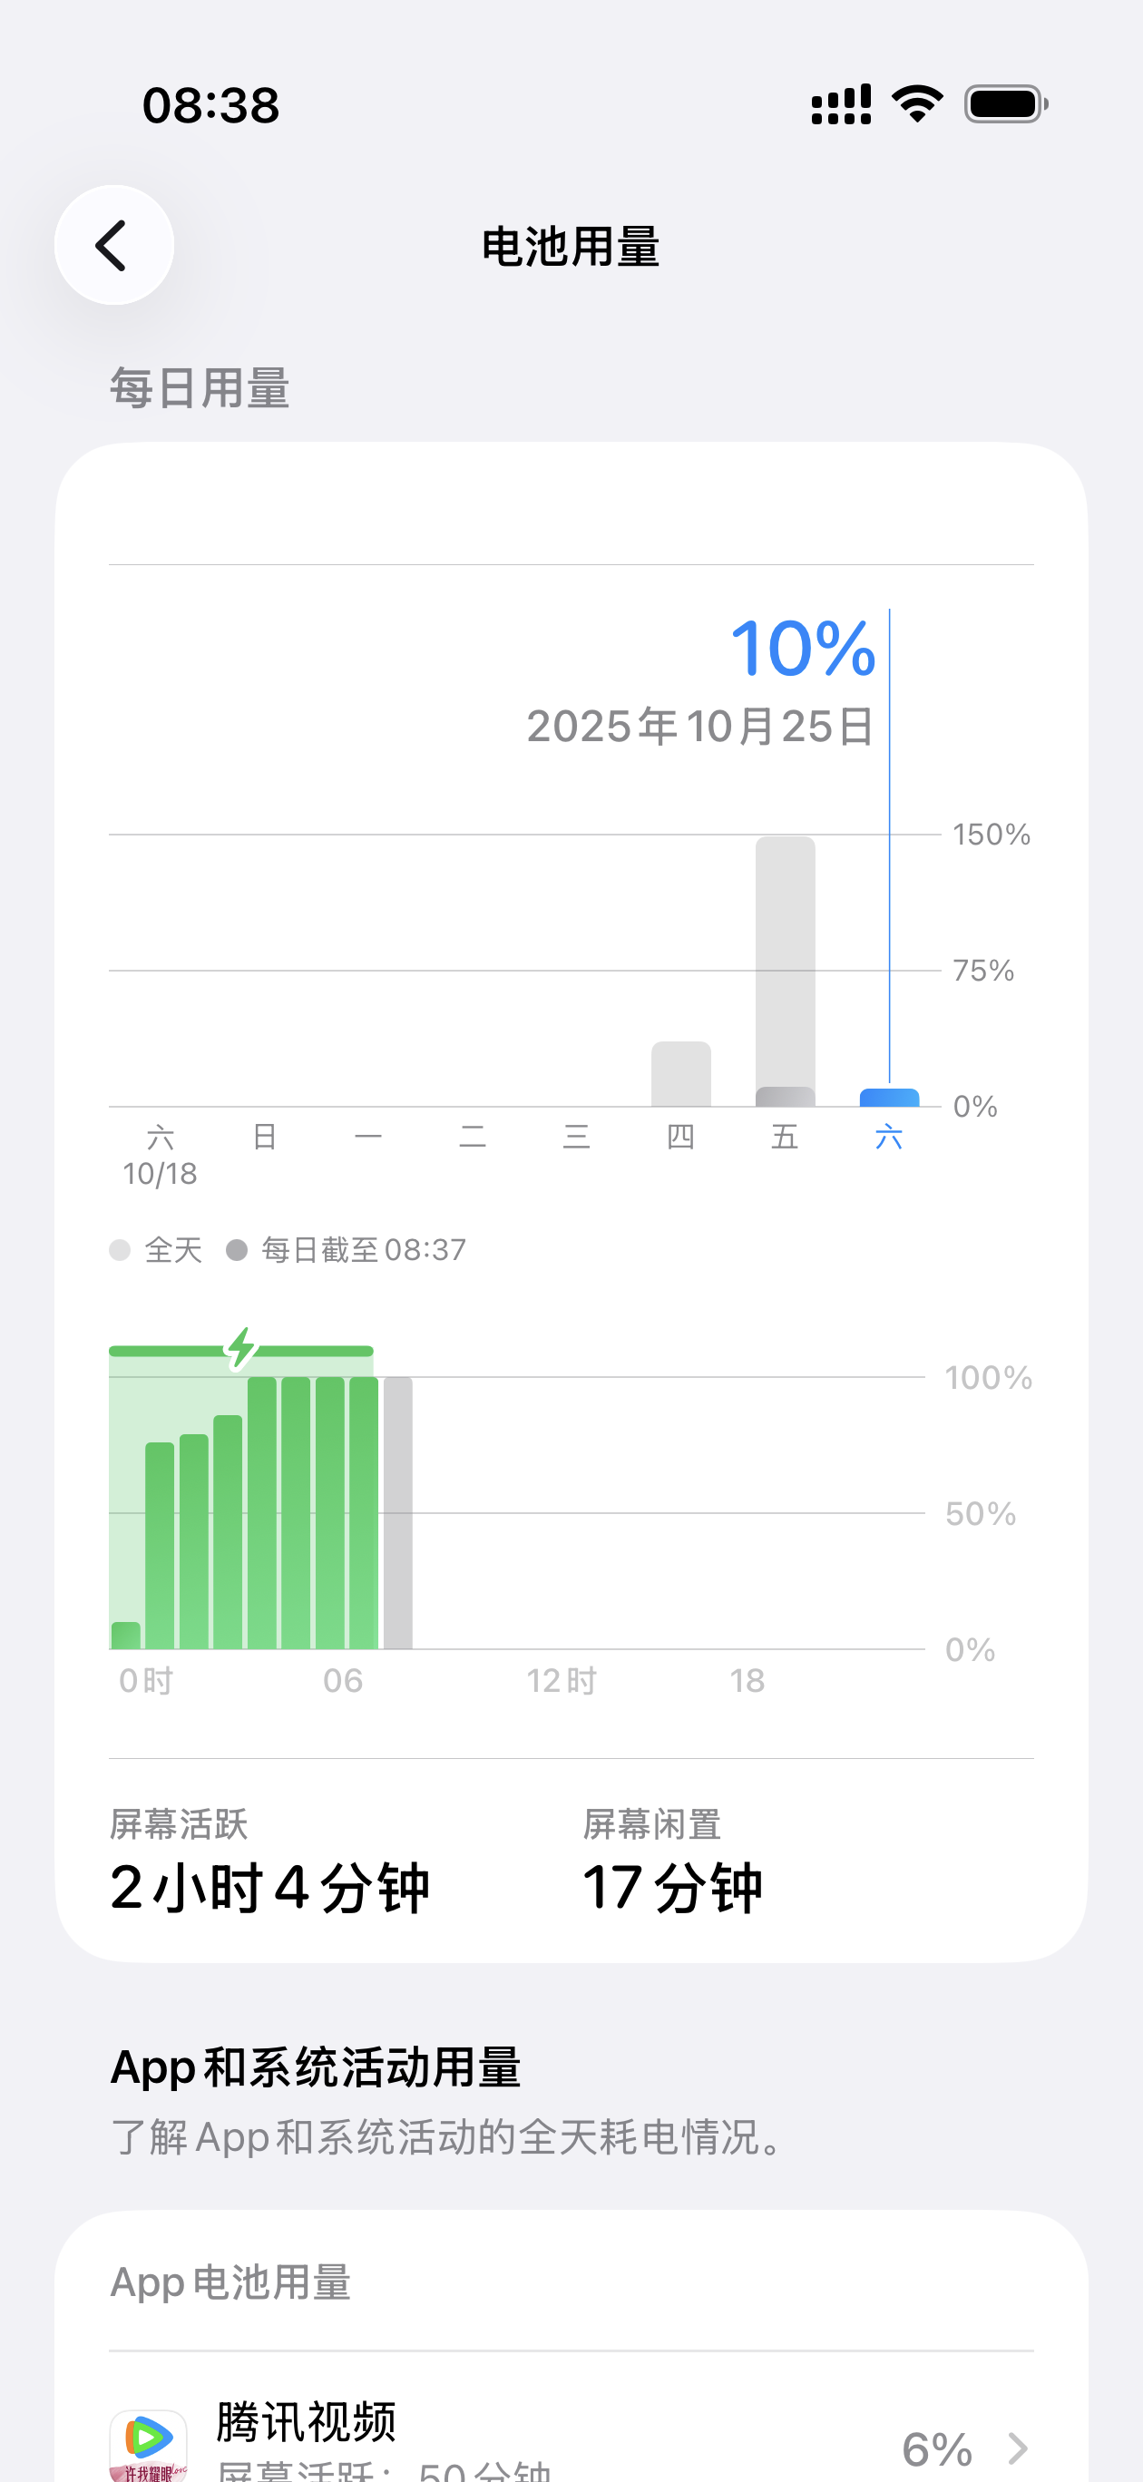This screenshot has height=2482, width=1143.
Task: Tap the grey current-hour battery bar
Action: (398, 1513)
